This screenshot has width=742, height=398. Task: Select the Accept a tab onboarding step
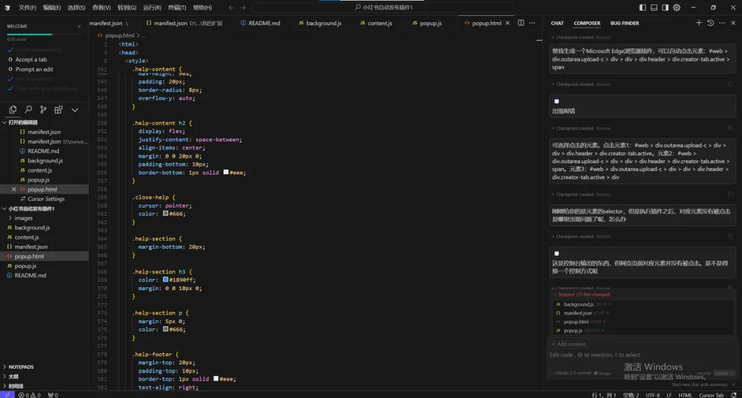pyautogui.click(x=31, y=60)
